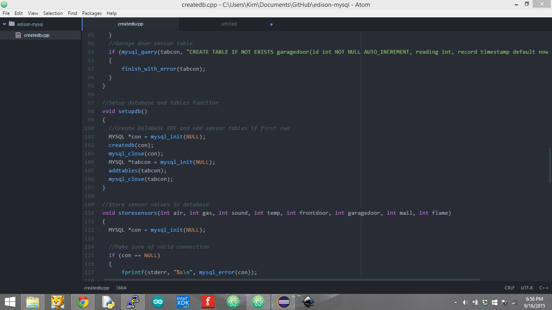The height and width of the screenshot is (310, 552).
Task: Click 'mysql_close(tabcon);' code line
Action: point(141,179)
